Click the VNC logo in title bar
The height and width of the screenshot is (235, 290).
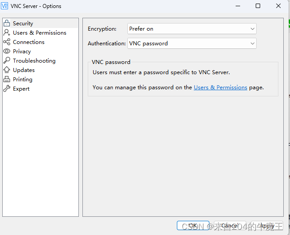4,6
